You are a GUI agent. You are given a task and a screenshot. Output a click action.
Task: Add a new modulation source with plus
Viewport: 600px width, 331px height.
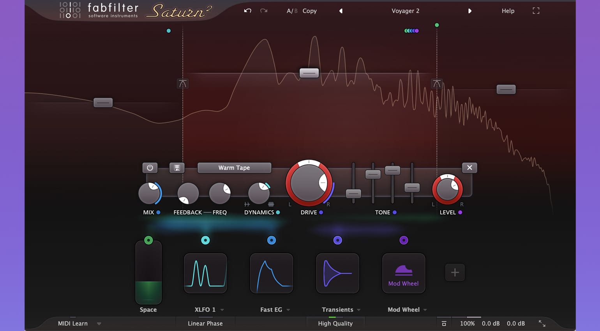point(455,273)
